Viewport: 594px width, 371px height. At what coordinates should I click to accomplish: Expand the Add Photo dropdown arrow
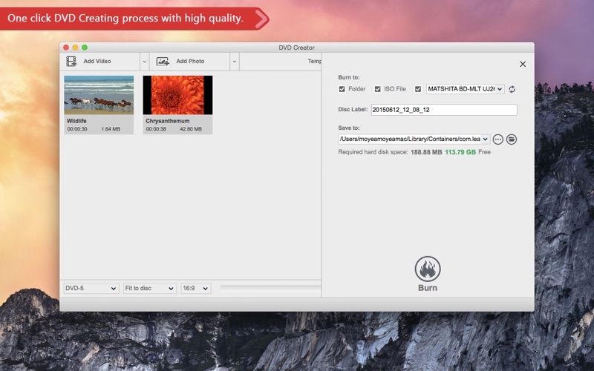[x=235, y=62]
